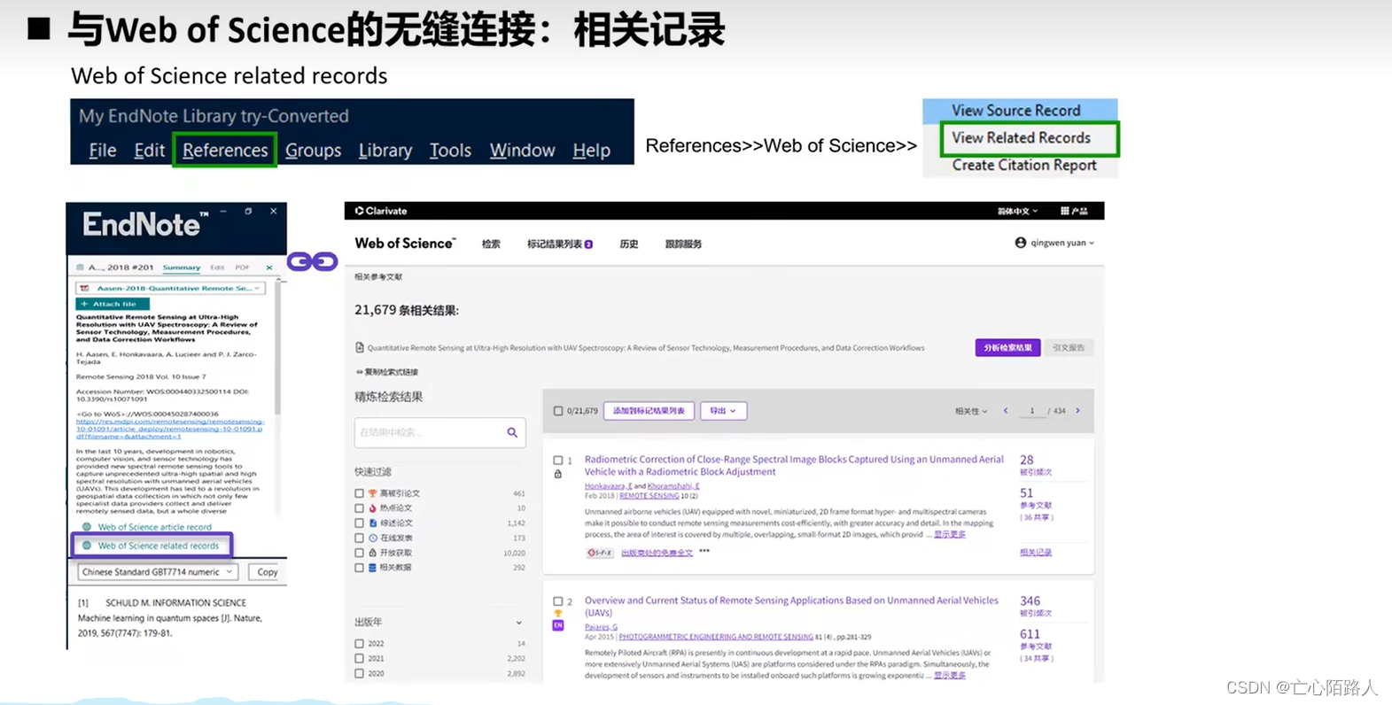Image resolution: width=1392 pixels, height=705 pixels.
Task: Check the 2022 publication year checkbox
Action: pyautogui.click(x=359, y=644)
